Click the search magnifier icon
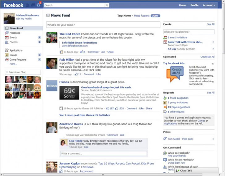 107,5
